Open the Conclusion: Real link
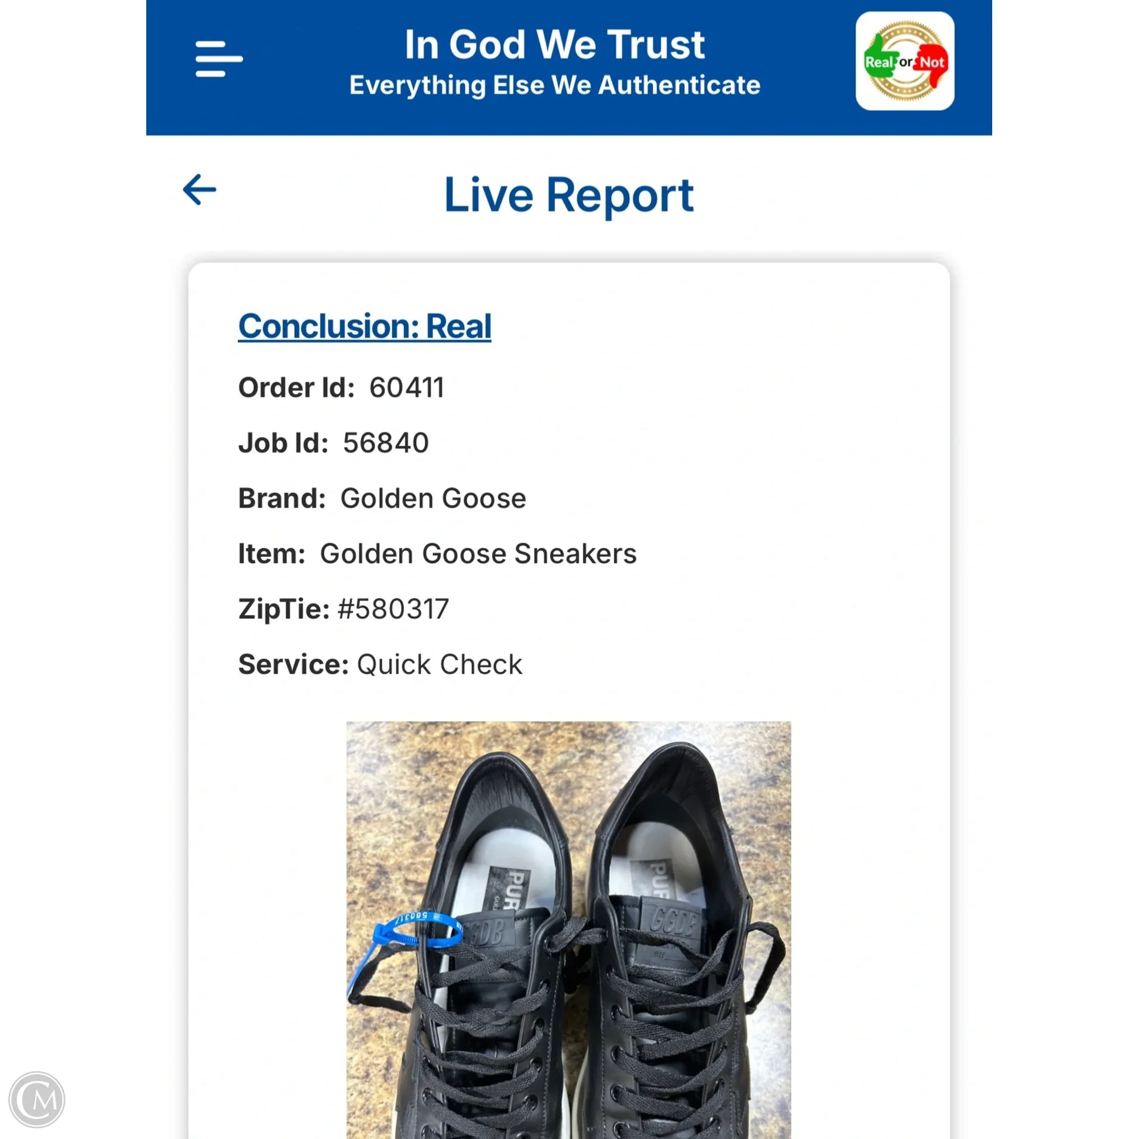 [364, 326]
